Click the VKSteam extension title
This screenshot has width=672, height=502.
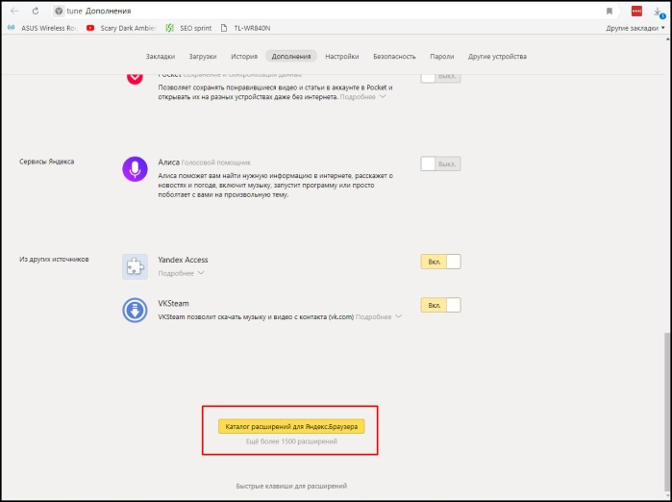click(x=173, y=303)
